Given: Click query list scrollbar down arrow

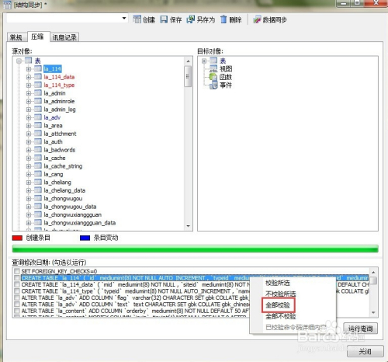Looking at the screenshot, I should 373,312.
